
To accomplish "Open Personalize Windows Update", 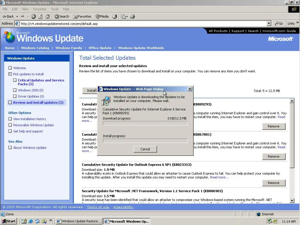I will pos(33,125).
